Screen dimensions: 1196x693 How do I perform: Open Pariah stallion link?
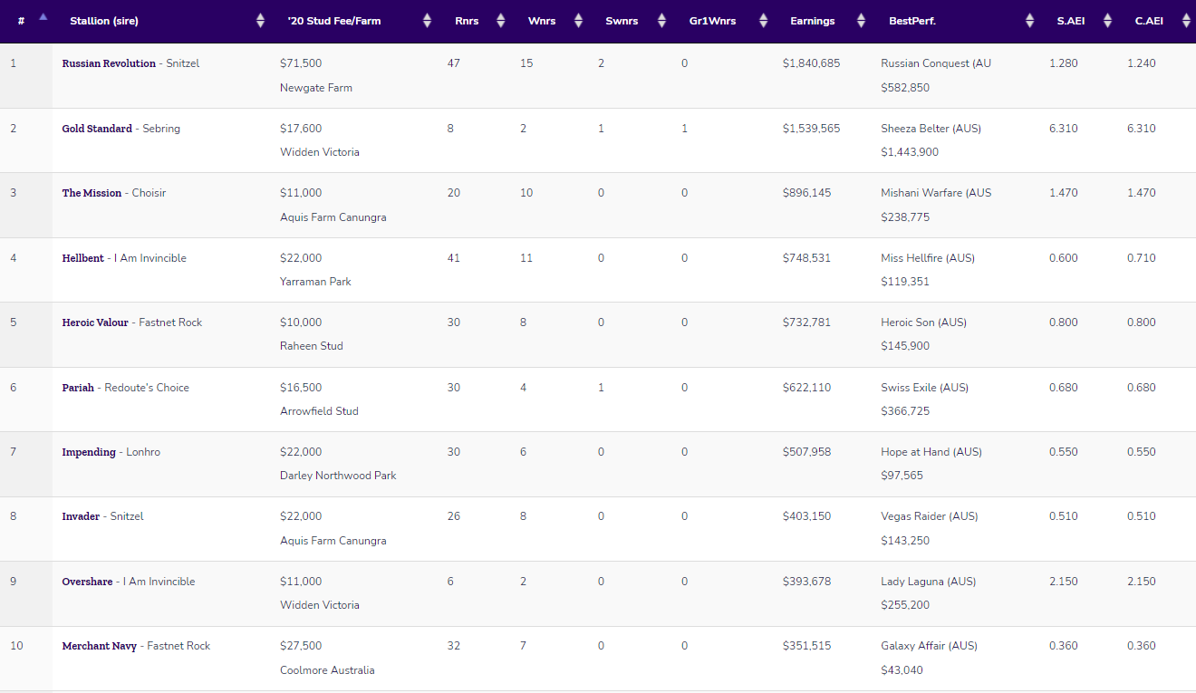[x=78, y=388]
